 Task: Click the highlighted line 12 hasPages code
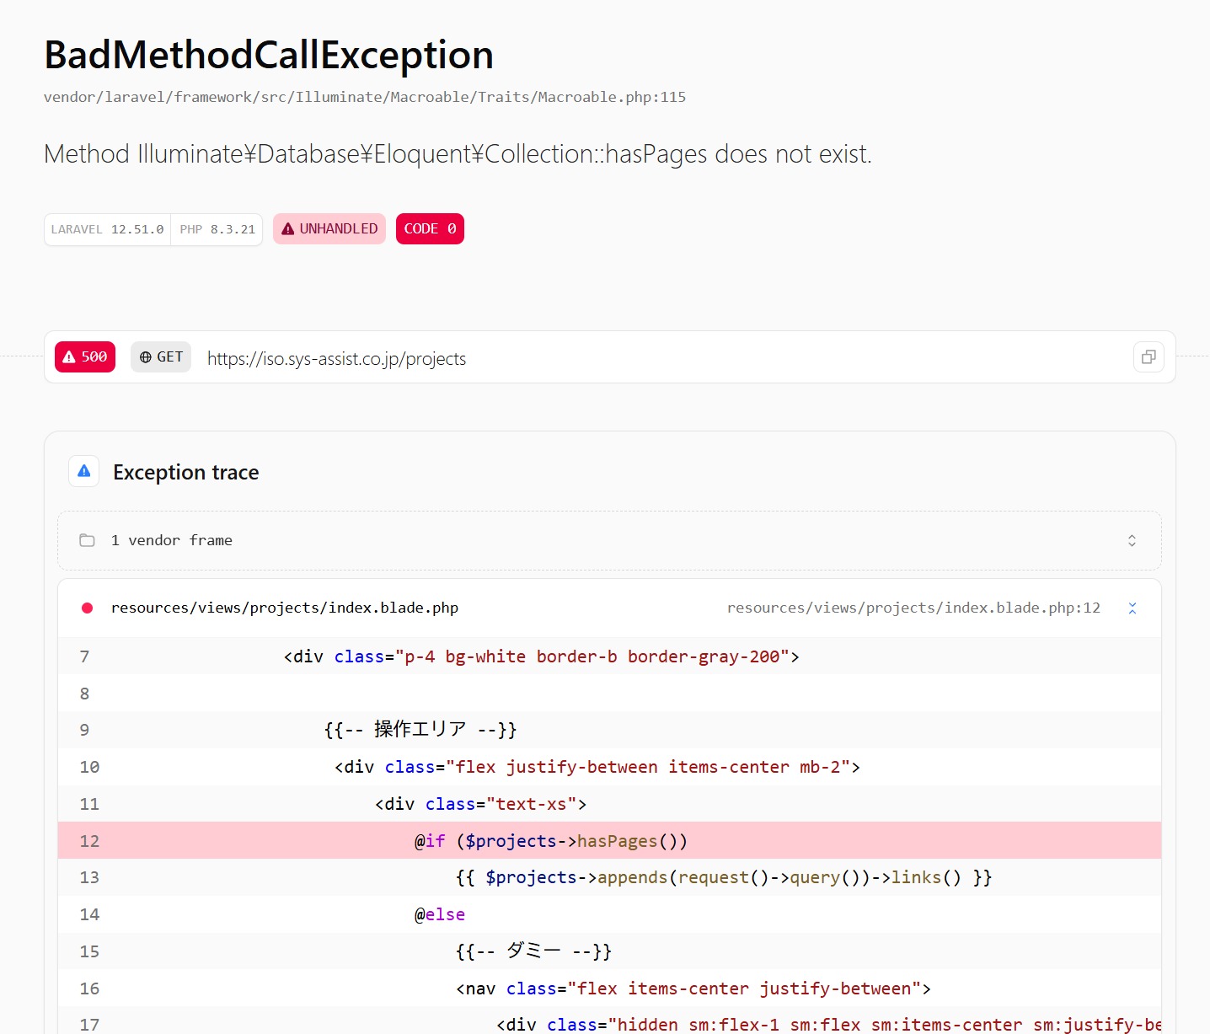tap(551, 841)
